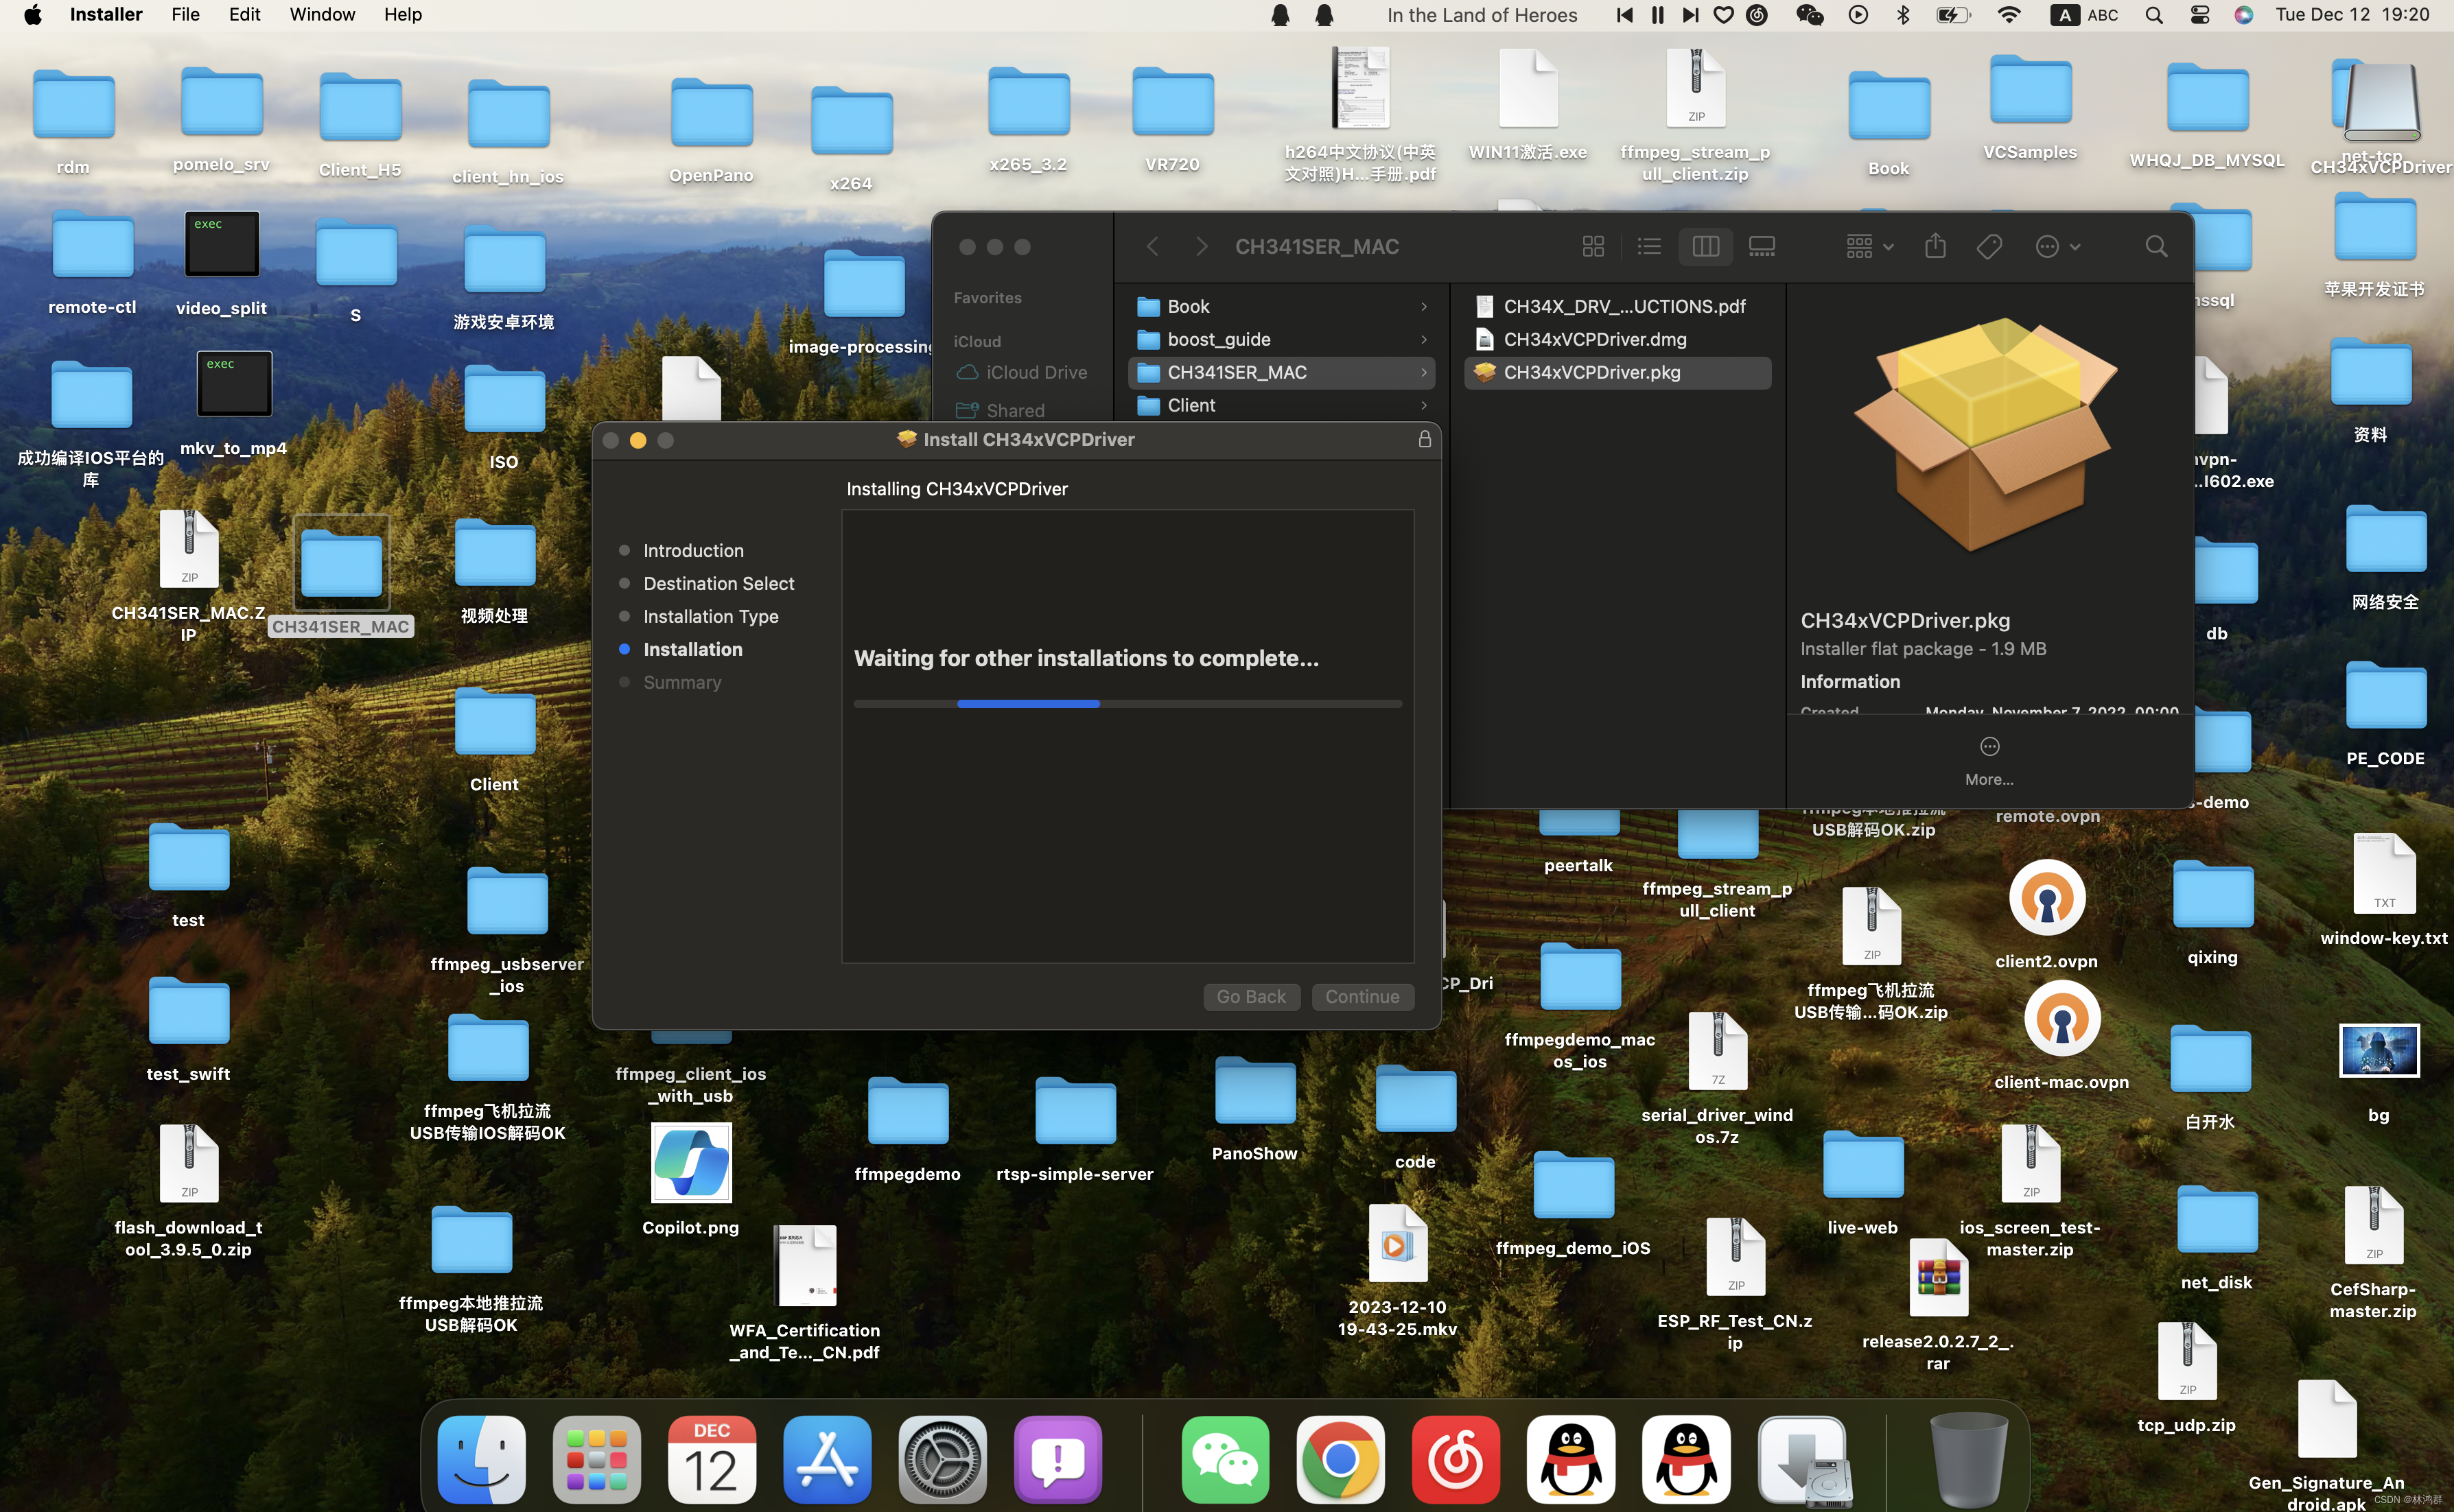Switch Finder to list view
Viewport: 2454px width, 1512px height.
[x=1649, y=246]
